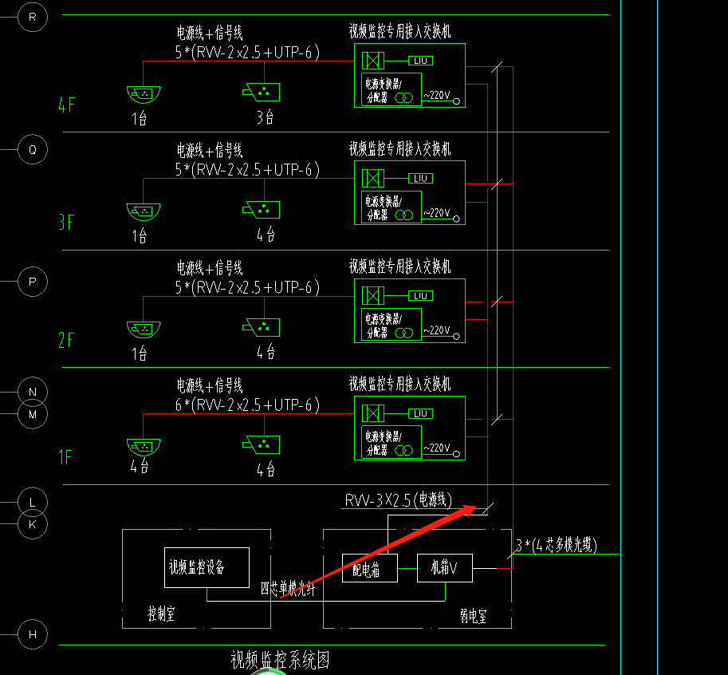728x675 pixels.
Task: Select the 3F floor label
Action: [66, 223]
